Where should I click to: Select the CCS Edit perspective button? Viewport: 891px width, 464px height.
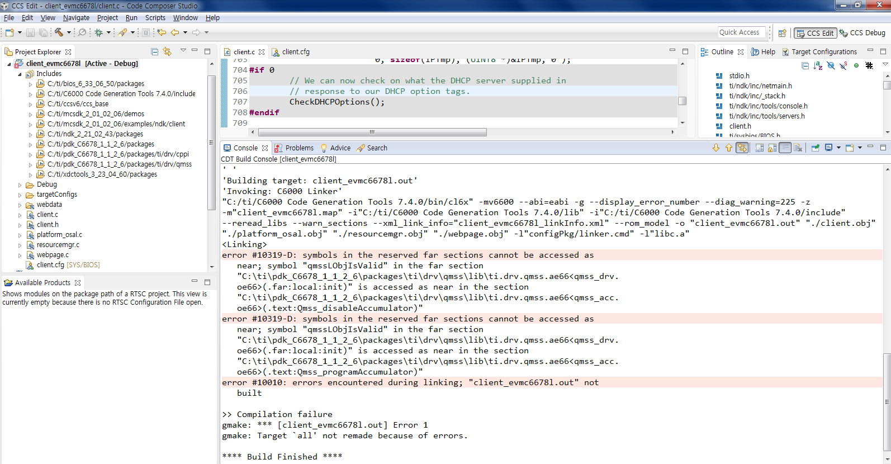[816, 33]
